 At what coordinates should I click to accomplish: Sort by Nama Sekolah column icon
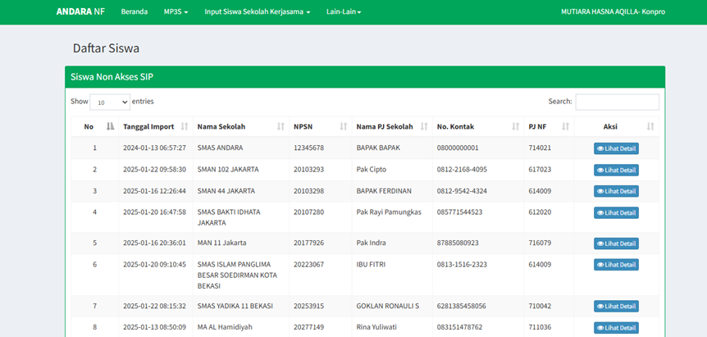281,126
